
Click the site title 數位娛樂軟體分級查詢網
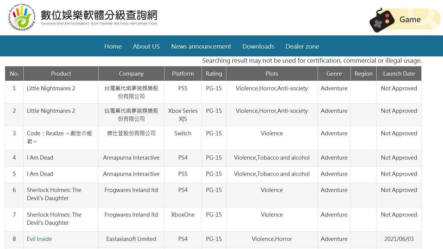tap(99, 15)
